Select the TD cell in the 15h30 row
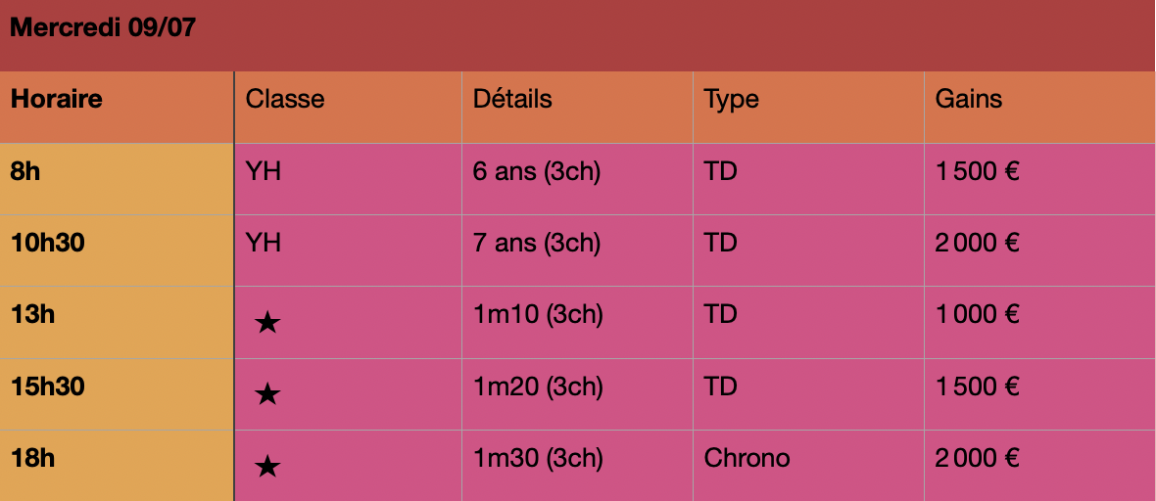 point(809,394)
